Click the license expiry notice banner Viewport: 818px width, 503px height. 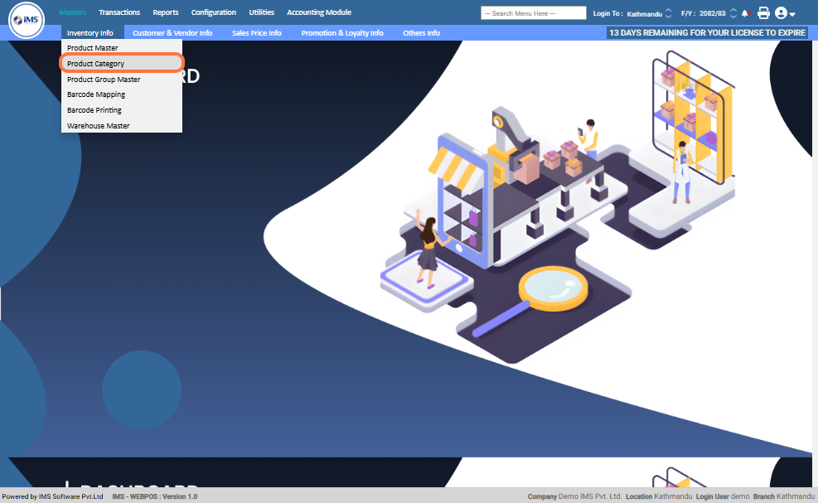(707, 33)
